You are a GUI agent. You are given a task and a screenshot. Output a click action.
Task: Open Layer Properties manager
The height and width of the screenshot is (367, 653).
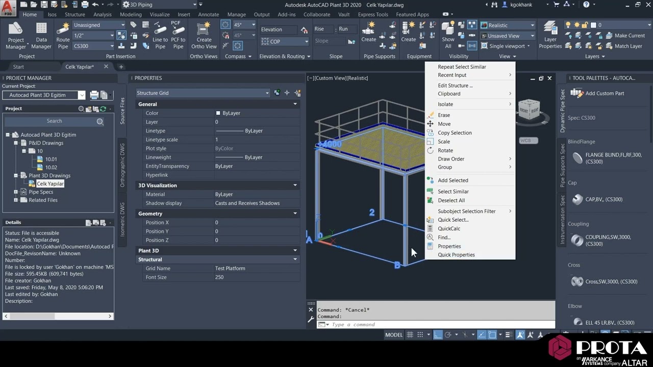pyautogui.click(x=550, y=36)
